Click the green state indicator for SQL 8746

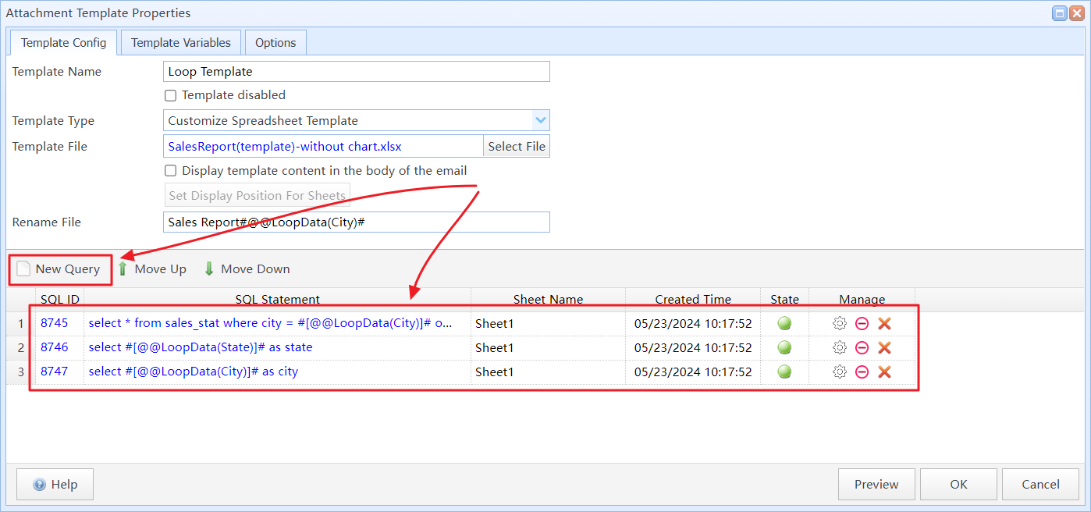click(784, 348)
